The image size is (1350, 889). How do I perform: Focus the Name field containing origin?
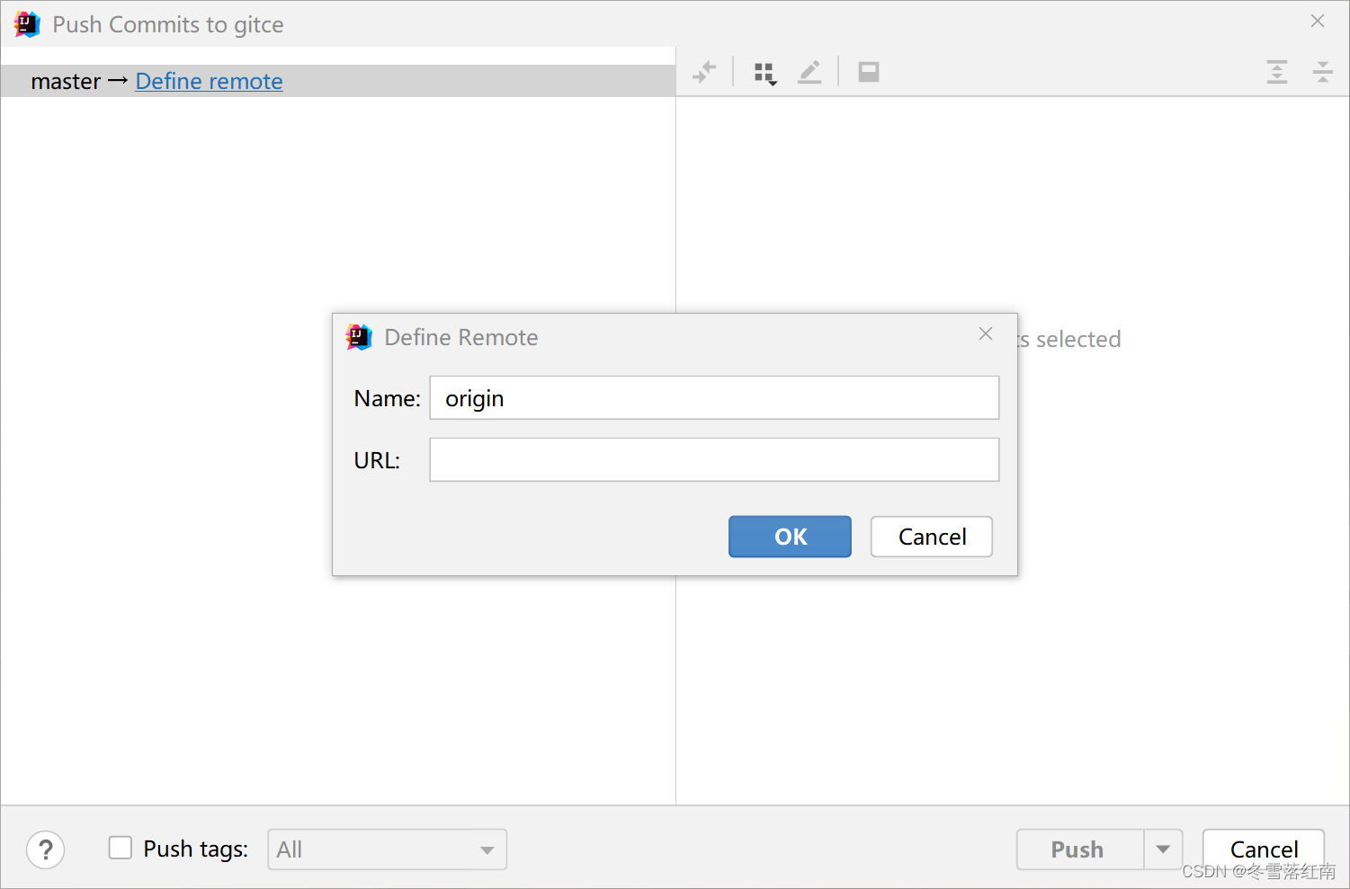(714, 397)
